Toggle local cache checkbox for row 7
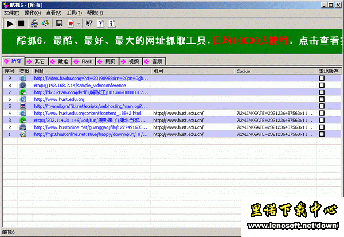344x237 pixels. click(x=322, y=92)
